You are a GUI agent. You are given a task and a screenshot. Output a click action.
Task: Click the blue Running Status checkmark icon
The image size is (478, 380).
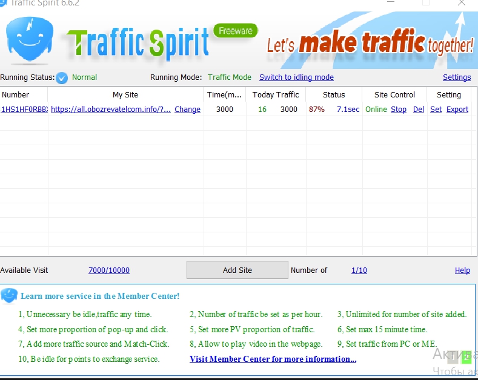click(x=62, y=77)
